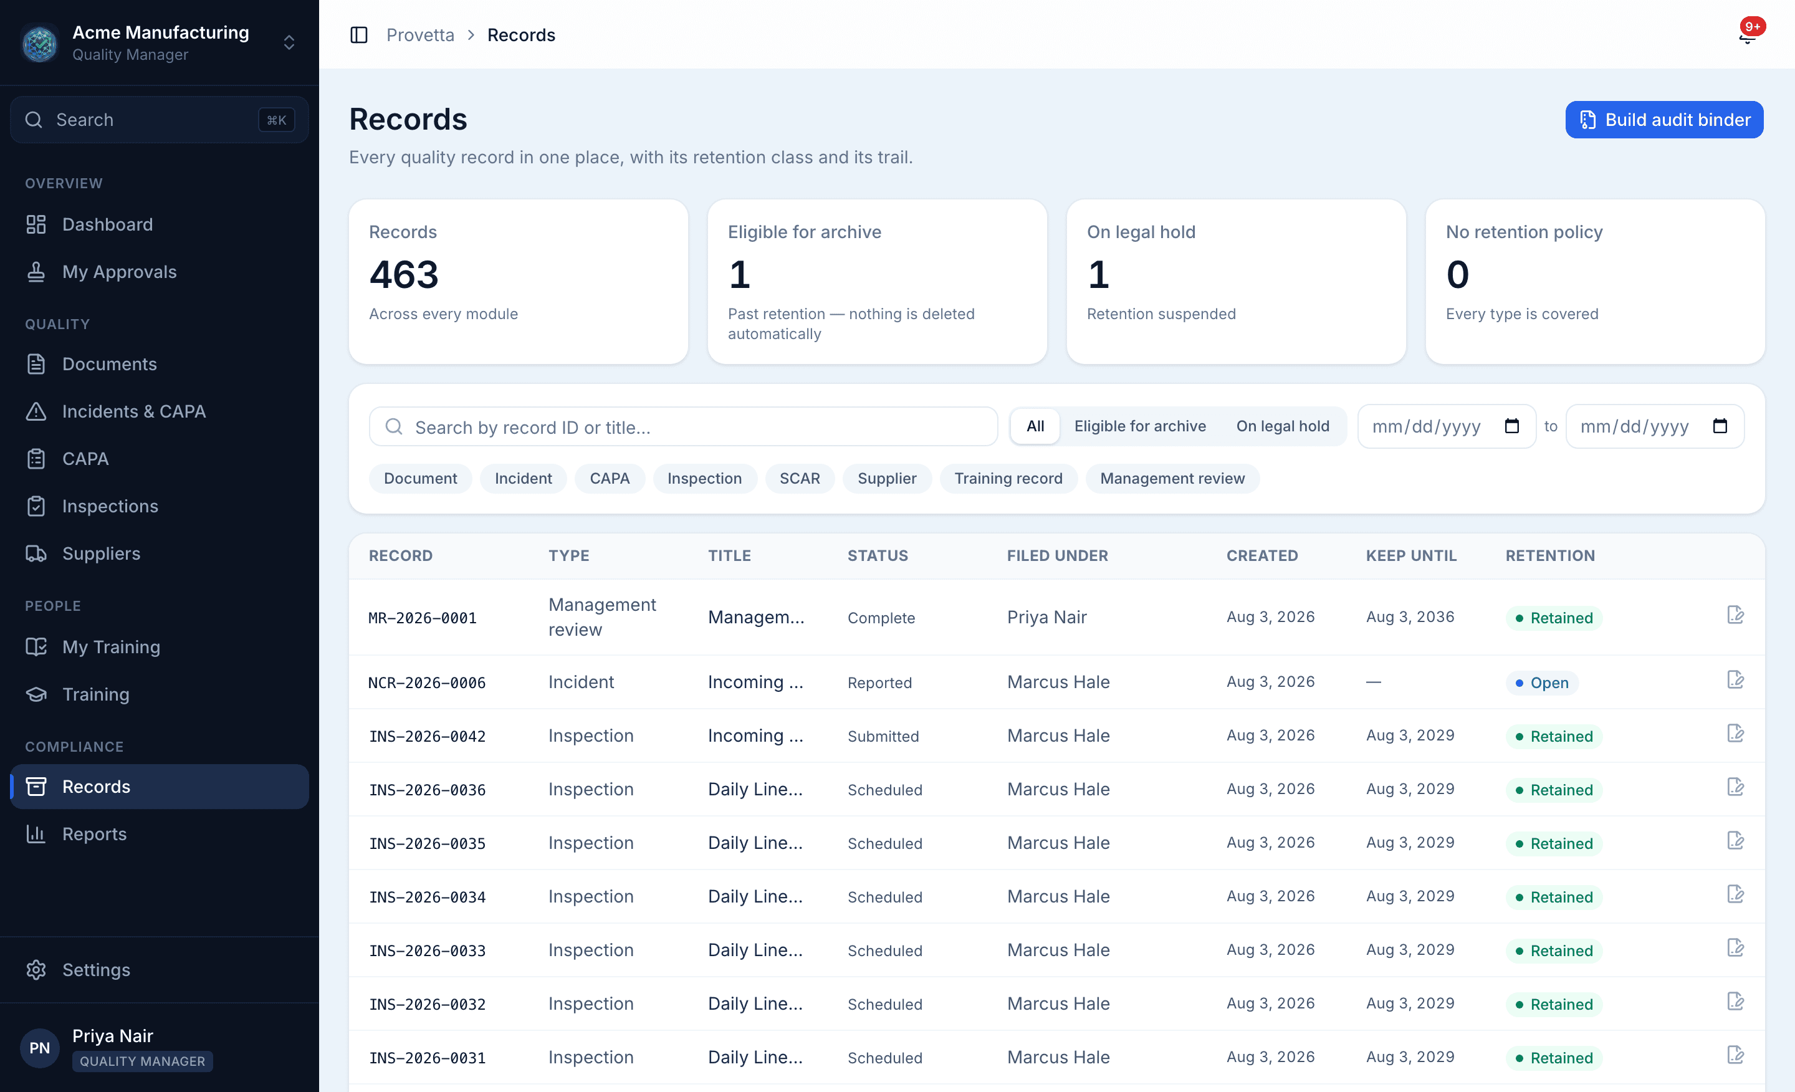Go to Incidents & CAPA warning icon
Viewport: 1795px width, 1092px height.
click(x=36, y=411)
